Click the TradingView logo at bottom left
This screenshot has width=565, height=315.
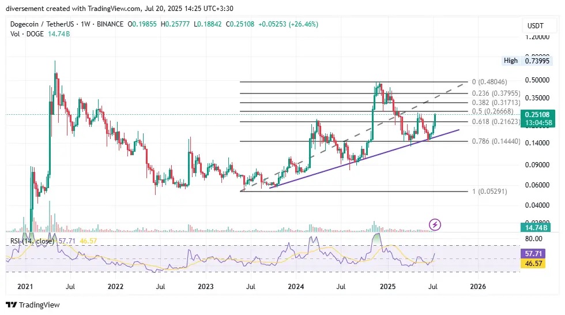(32, 305)
